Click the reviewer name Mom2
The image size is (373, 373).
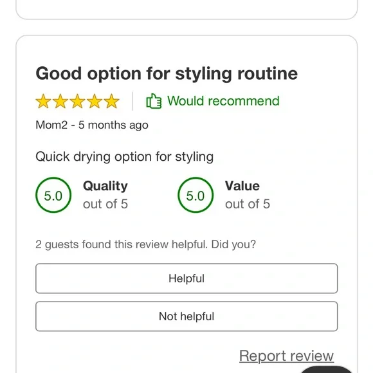point(51,125)
